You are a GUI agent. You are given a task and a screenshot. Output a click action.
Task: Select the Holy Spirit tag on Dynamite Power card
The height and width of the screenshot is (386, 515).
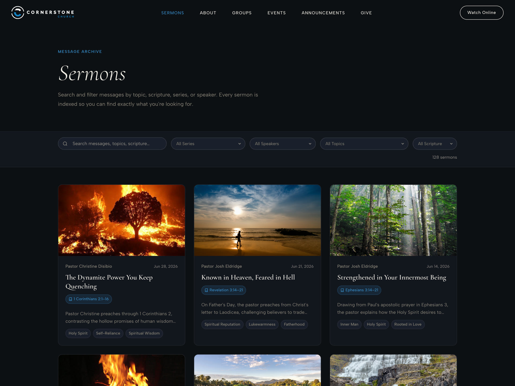coord(78,333)
